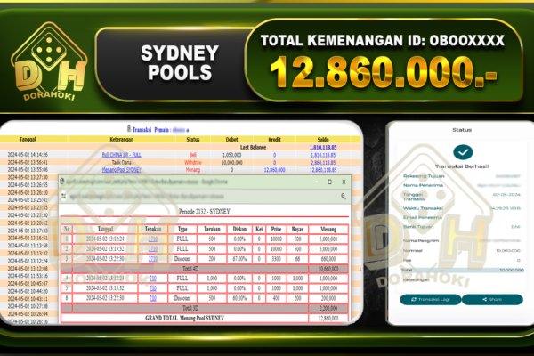Click the Bank Tujuan BNI value
Screen dimensions: 534x356
click(515, 227)
